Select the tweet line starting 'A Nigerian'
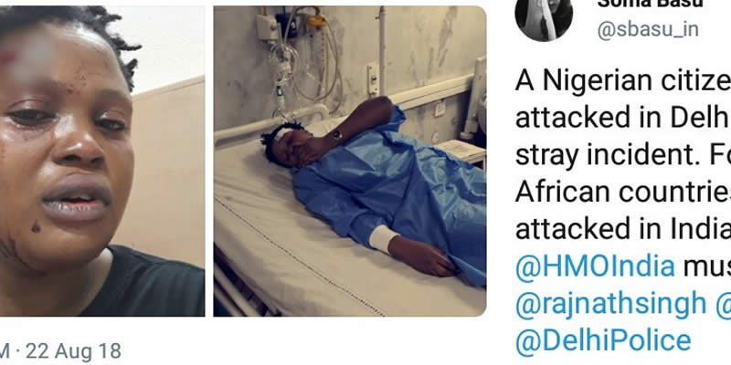This screenshot has width=731, height=365. click(623, 82)
